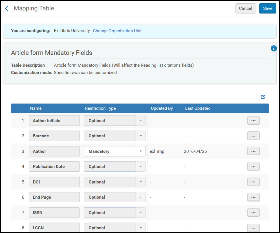
Task: Open row actions for DOI
Action: coord(253,182)
